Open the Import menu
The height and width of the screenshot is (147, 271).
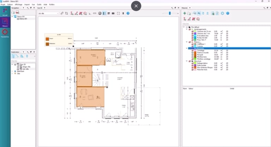coord(27,5)
